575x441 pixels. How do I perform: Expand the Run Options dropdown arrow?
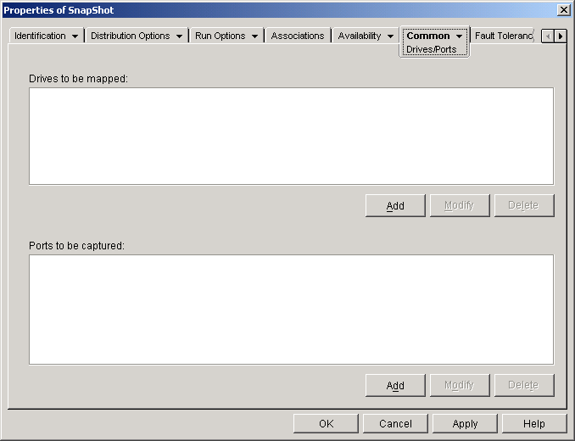click(254, 36)
